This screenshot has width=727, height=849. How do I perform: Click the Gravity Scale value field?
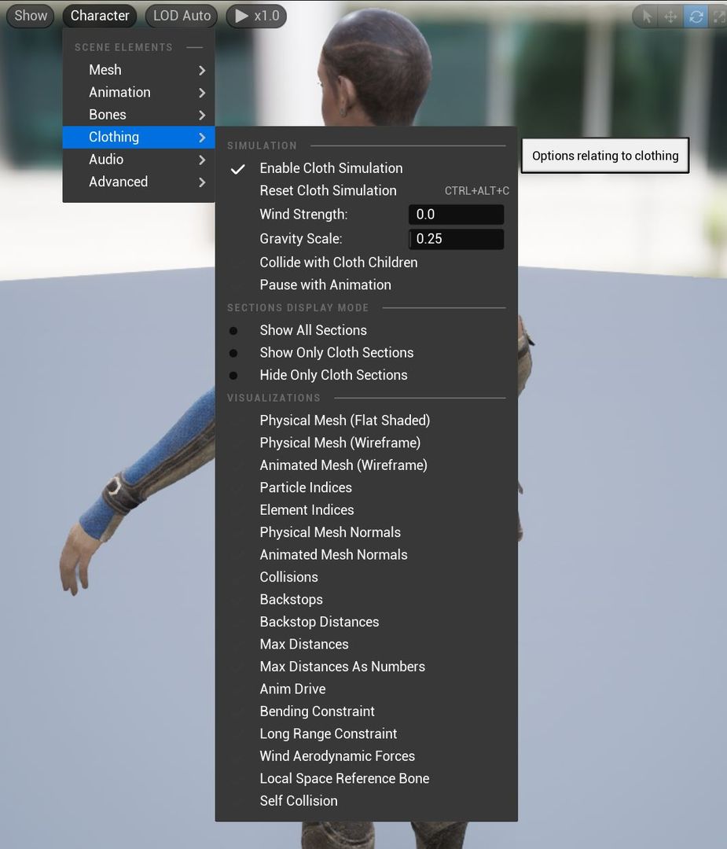pos(456,238)
